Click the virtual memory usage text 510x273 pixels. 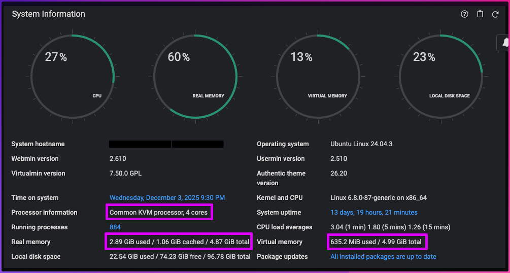tap(376, 242)
